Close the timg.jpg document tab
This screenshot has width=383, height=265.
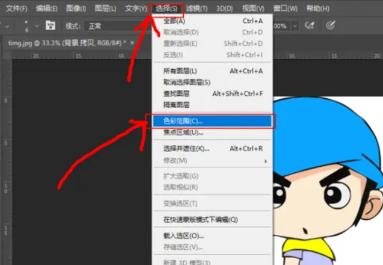pos(132,43)
